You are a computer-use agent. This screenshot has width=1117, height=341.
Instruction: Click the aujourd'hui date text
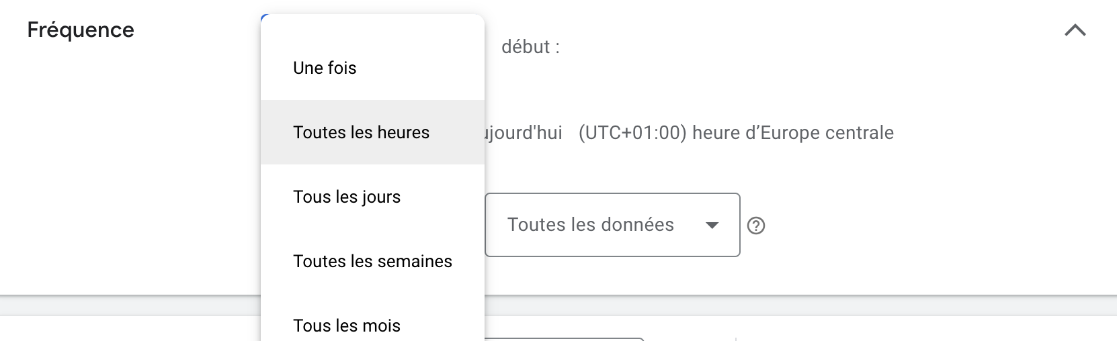click(x=524, y=133)
